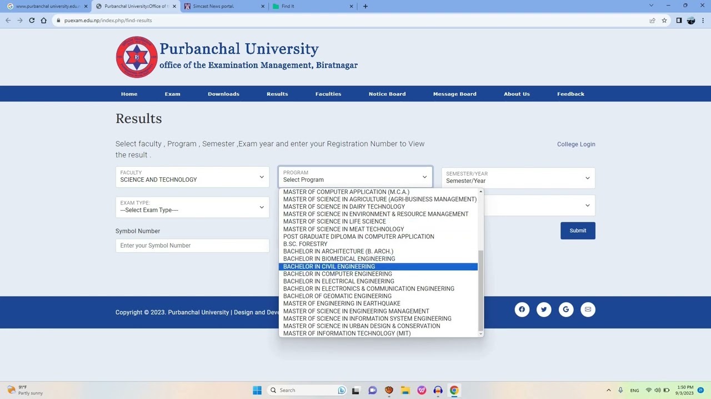The width and height of the screenshot is (711, 399).
Task: Click the microphone icon in system tray
Action: [x=620, y=390]
